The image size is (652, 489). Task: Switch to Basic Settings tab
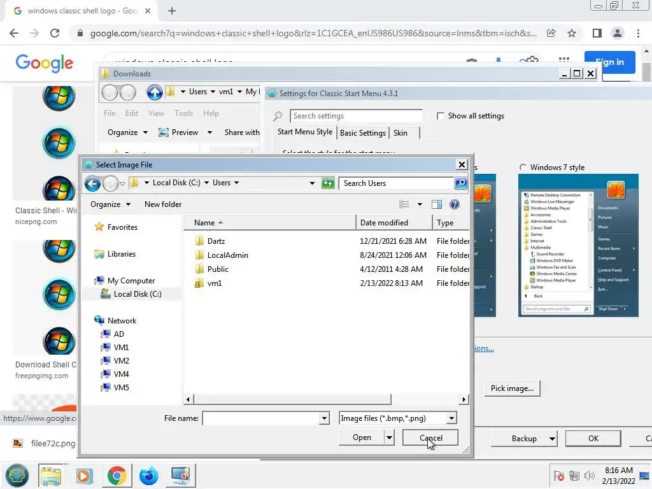pyautogui.click(x=362, y=133)
